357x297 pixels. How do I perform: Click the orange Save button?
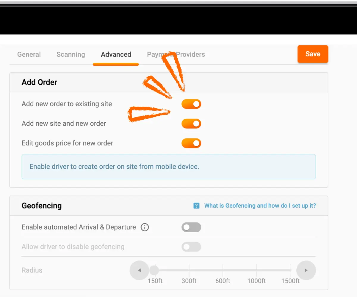(313, 54)
